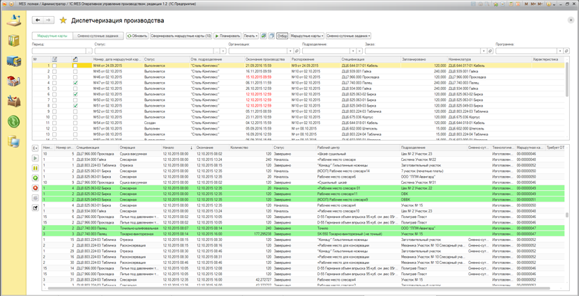Navigate back with the left arrow button
Image resolution: width=579 pixels, height=296 pixels.
38,20
